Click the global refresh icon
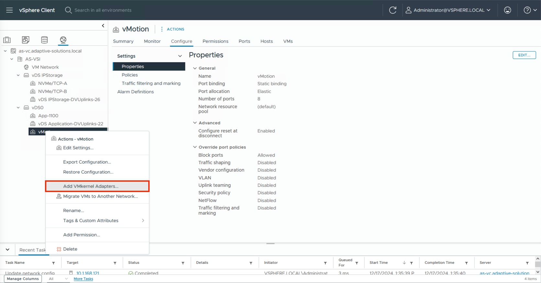 coord(393,10)
